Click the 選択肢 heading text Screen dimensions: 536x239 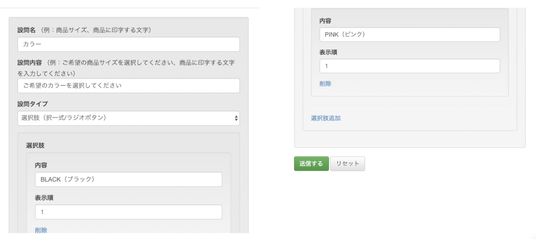(35, 146)
